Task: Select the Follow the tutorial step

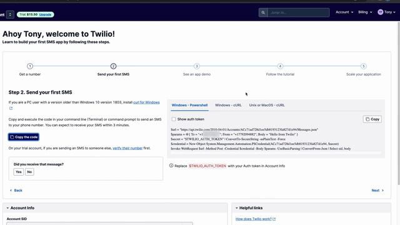Action: [x=280, y=74]
